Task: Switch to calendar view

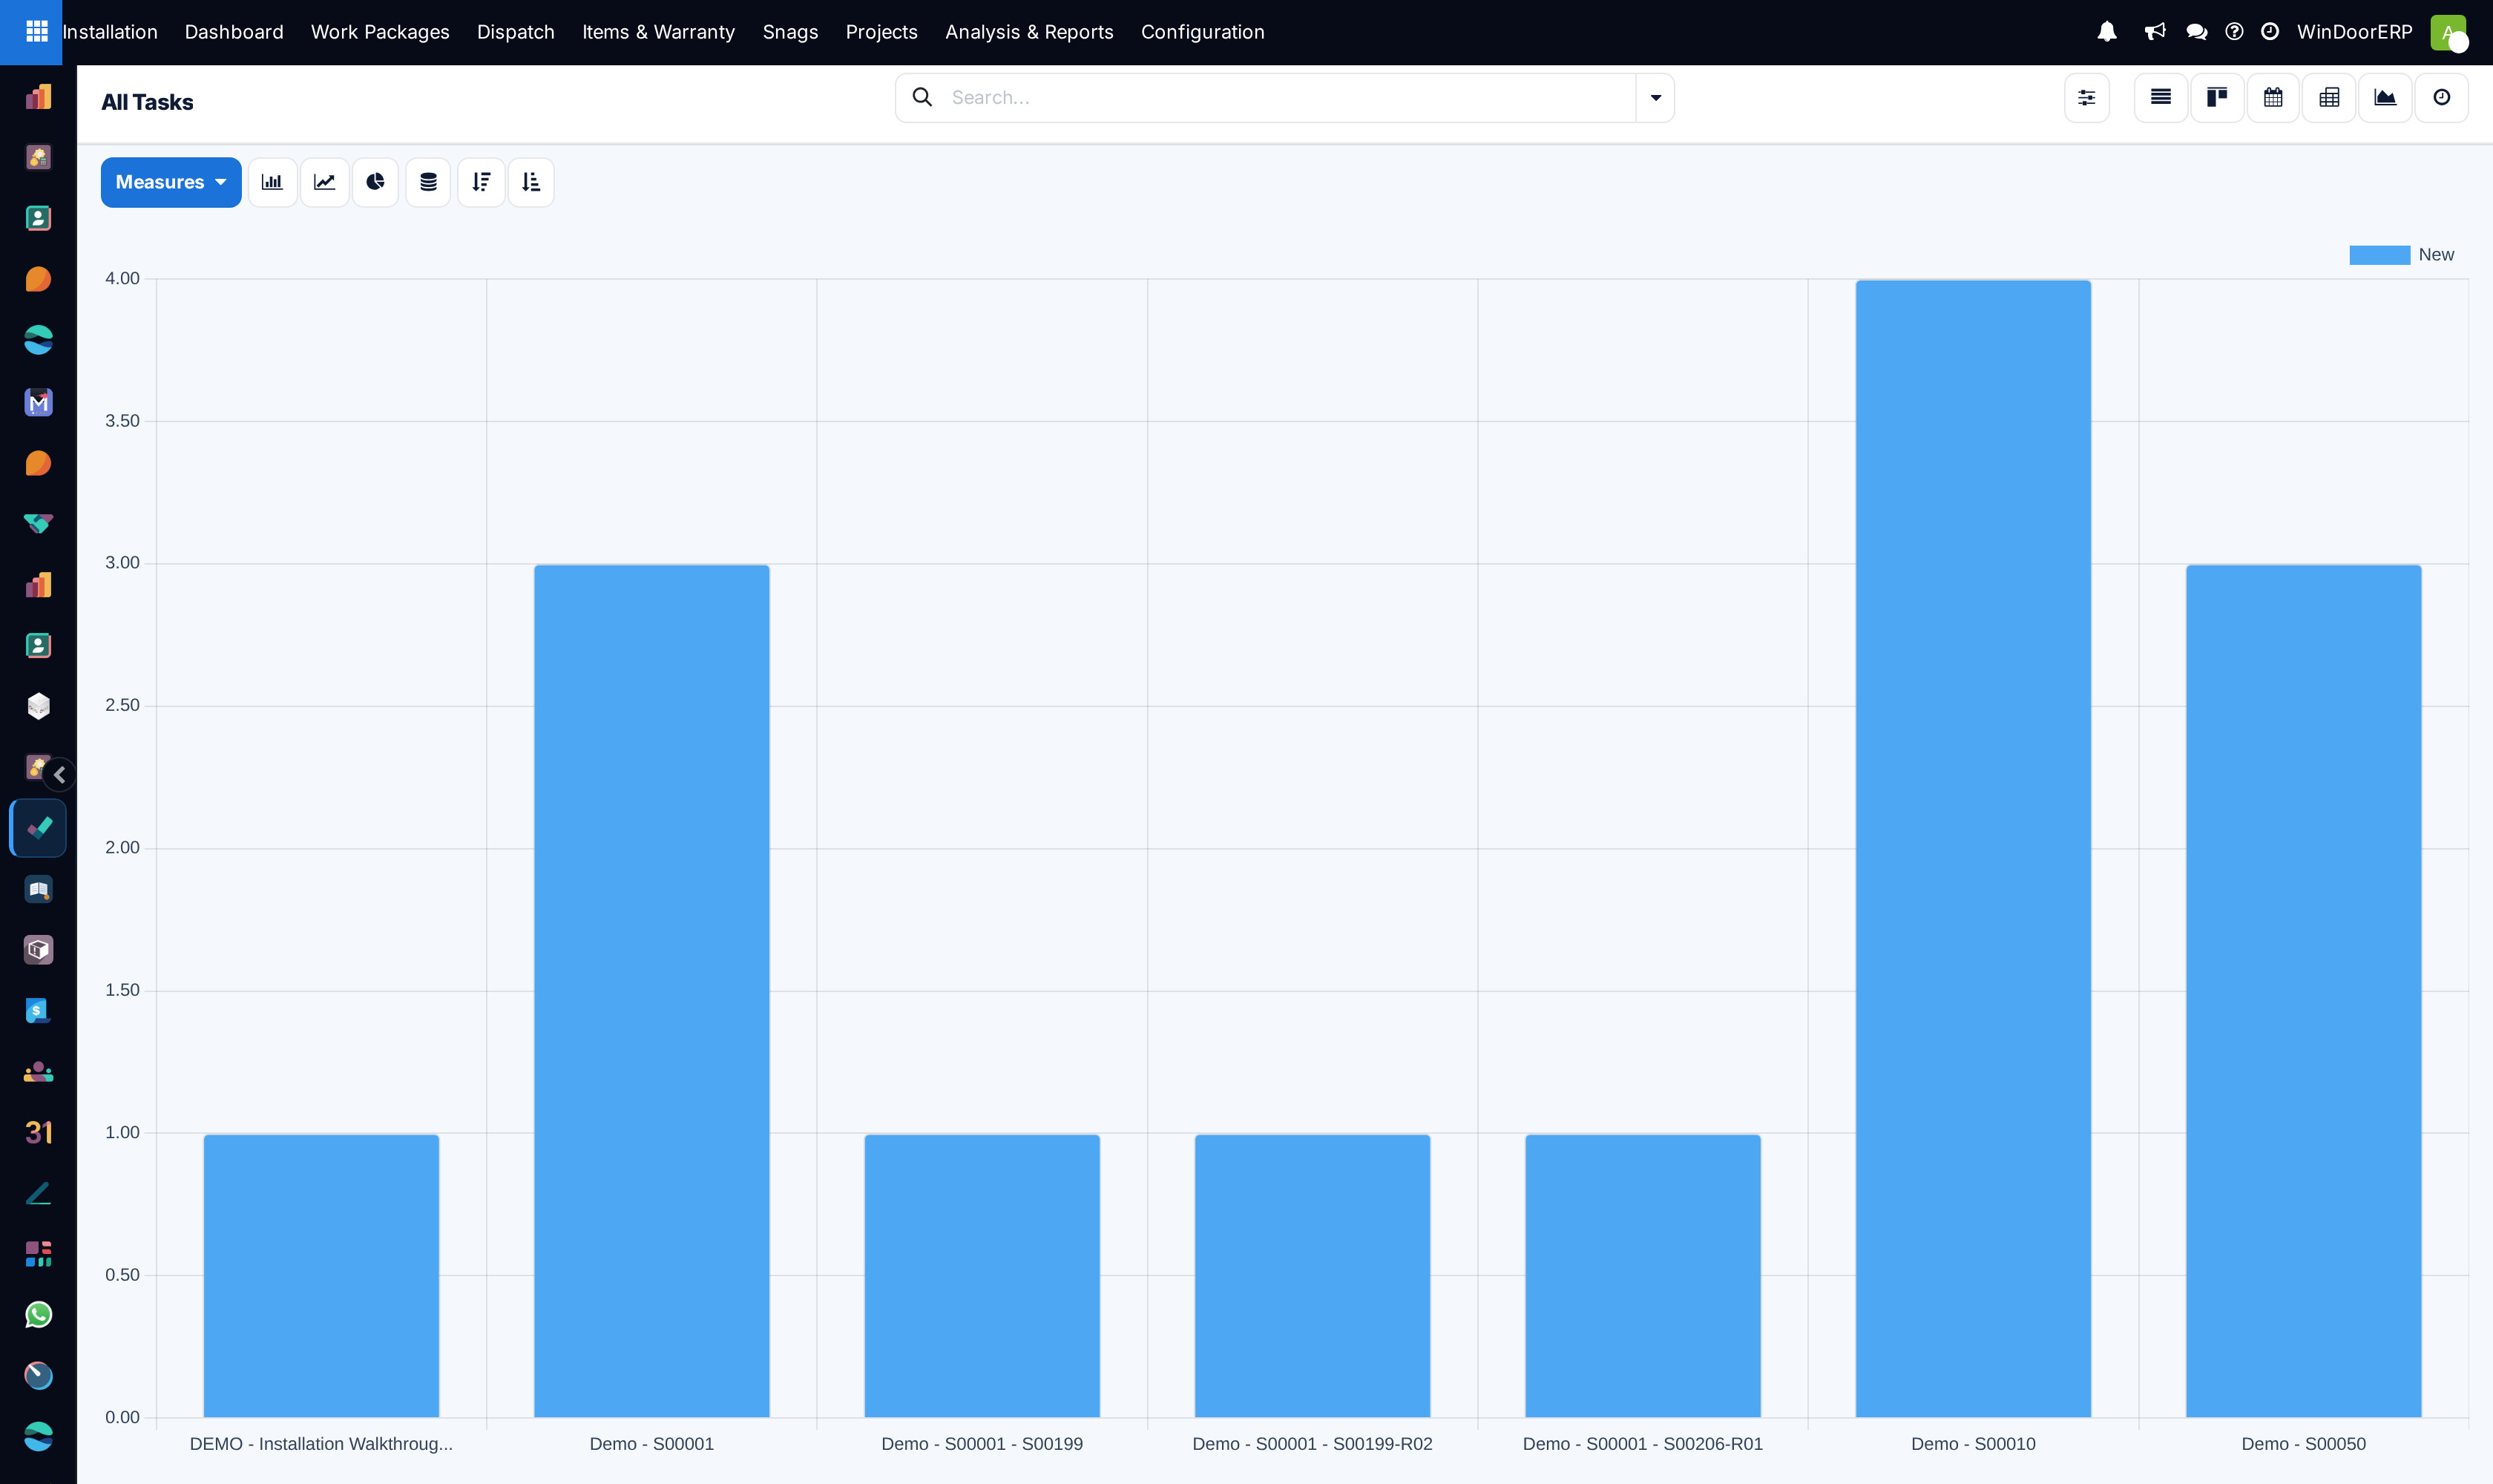Action: coord(2273,97)
